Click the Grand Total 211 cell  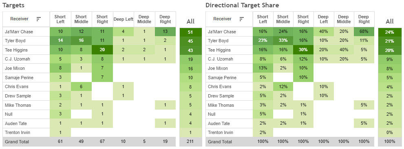pos(190,142)
